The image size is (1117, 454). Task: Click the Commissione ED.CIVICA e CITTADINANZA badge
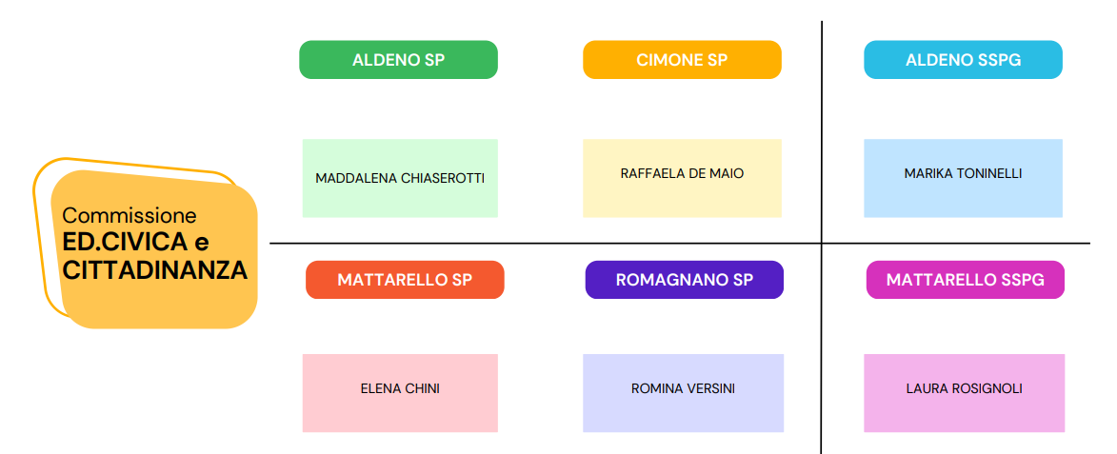pos(154,249)
